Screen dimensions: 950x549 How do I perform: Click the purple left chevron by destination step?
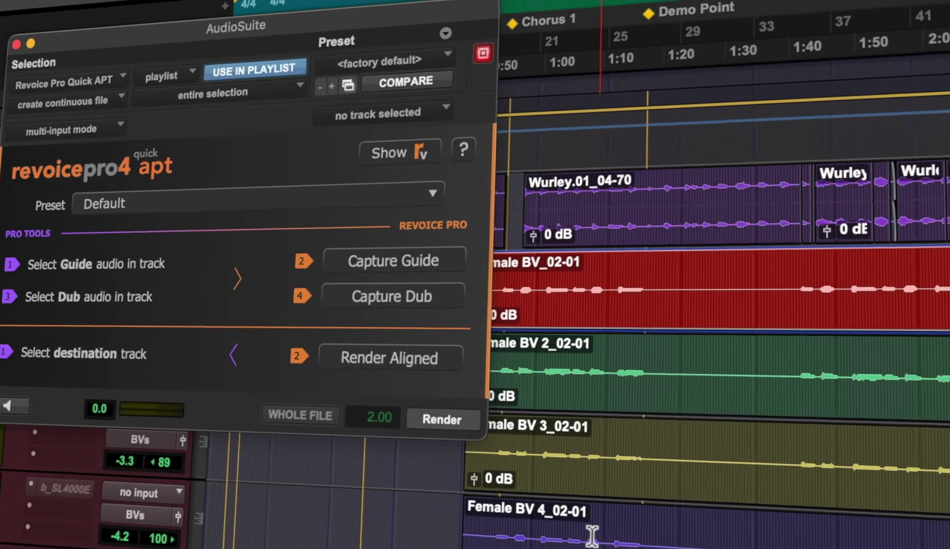click(233, 355)
